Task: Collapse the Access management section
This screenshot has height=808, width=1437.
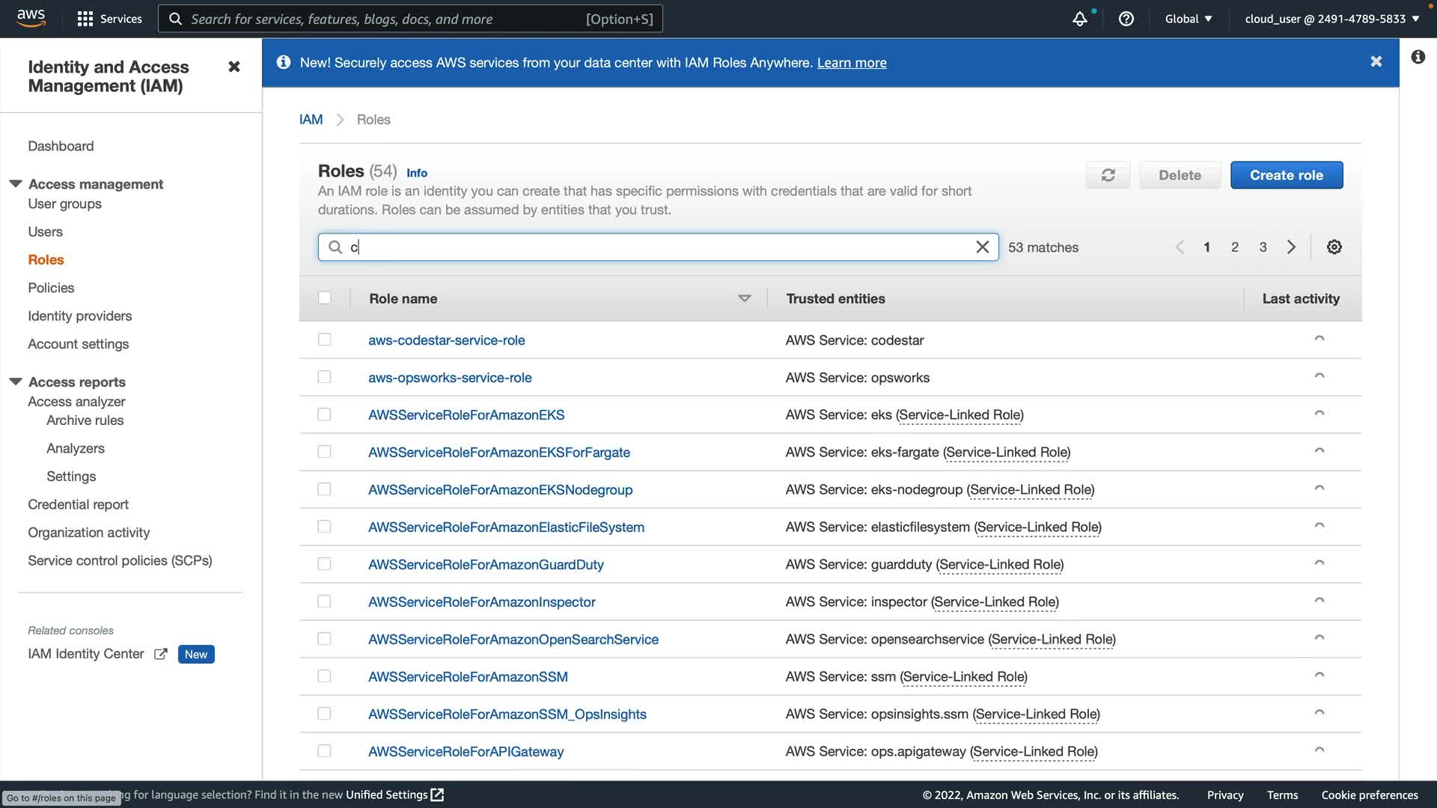Action: [16, 183]
